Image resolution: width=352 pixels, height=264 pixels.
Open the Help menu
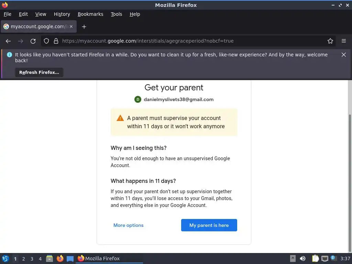click(x=135, y=14)
